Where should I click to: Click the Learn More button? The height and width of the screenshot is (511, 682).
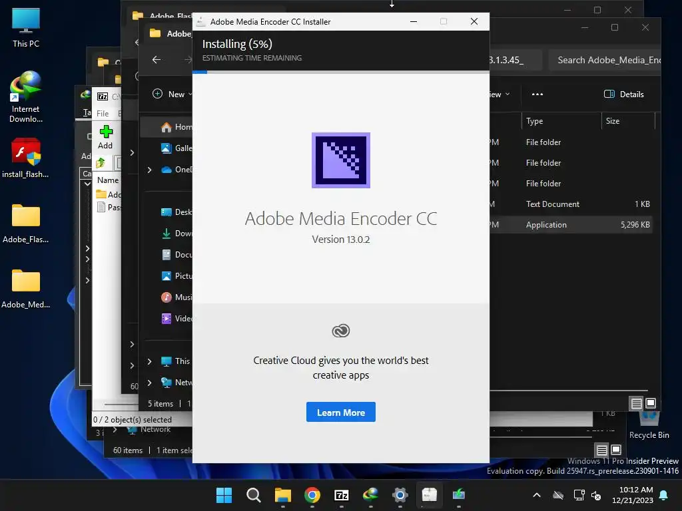(340, 412)
